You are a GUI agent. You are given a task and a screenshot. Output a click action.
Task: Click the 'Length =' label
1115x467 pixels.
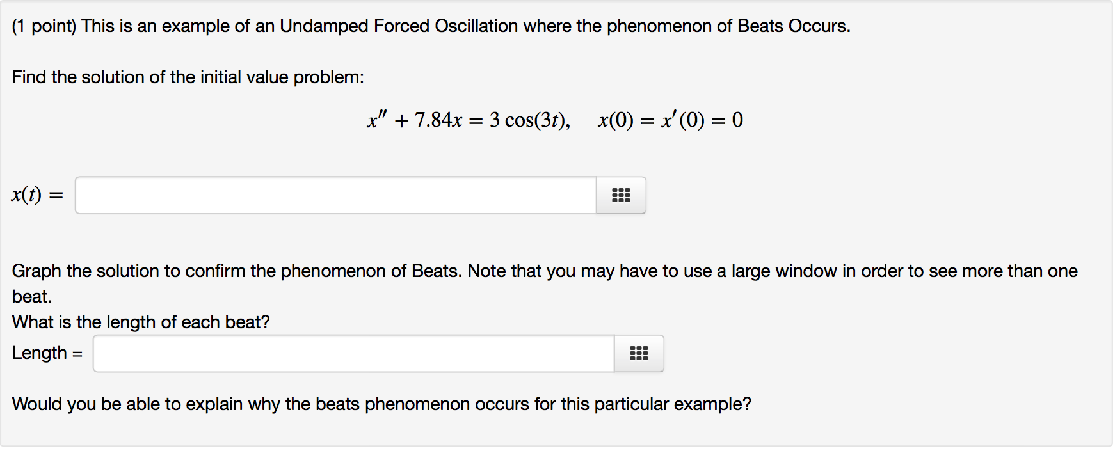coord(47,353)
